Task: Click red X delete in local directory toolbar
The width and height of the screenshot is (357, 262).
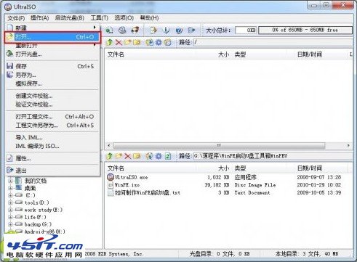Action: coord(128,156)
